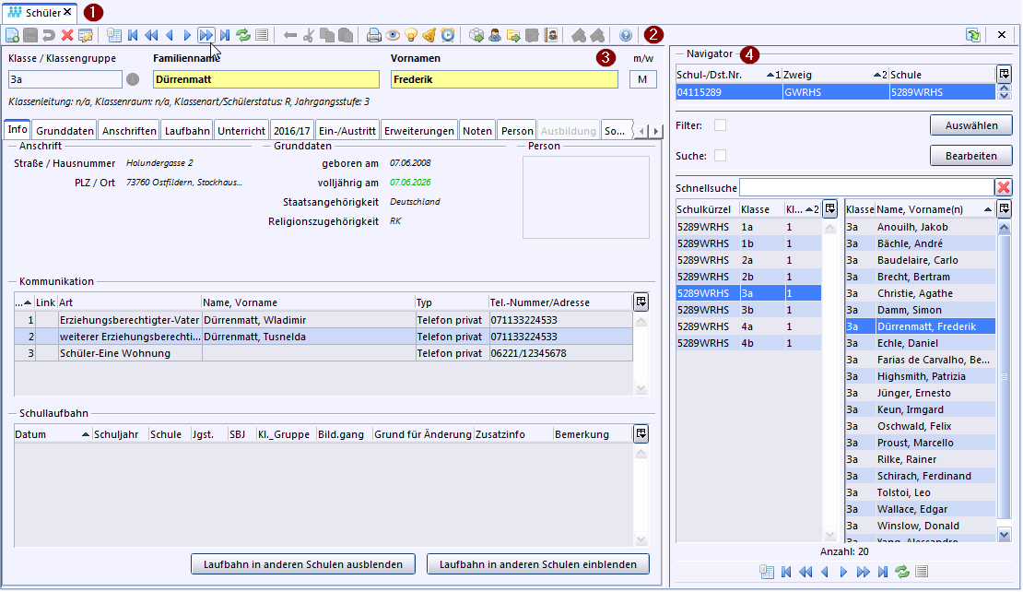Image resolution: width=1023 pixels, height=592 pixels.
Task: Click the alarm clock icon in the toolbar
Action: click(x=448, y=36)
